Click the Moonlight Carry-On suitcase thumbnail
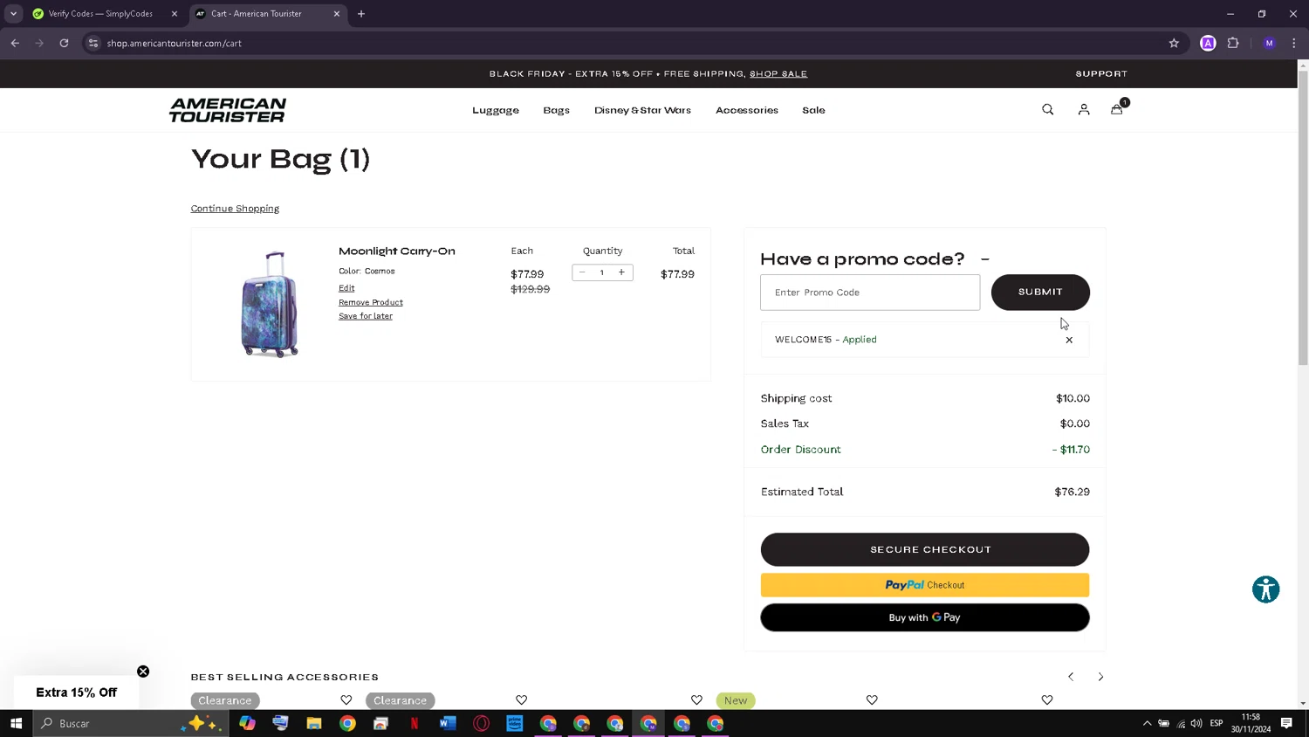1309x737 pixels. [270, 305]
